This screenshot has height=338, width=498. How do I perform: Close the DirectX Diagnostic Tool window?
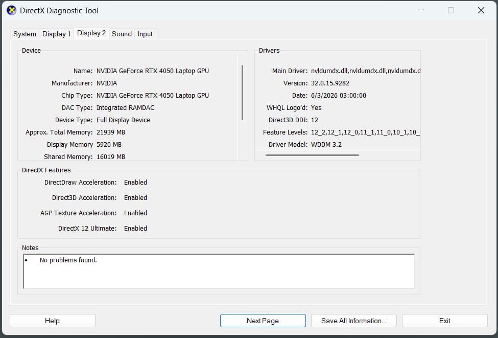[x=481, y=10]
